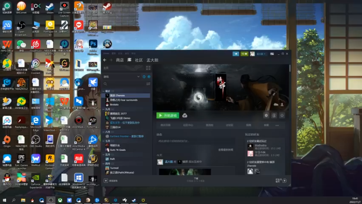Launch OBS Studio desktop shortcut
The height and width of the screenshot is (204, 362).
click(36, 141)
